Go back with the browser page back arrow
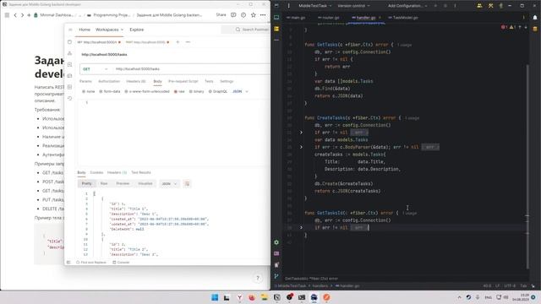 [x=15, y=15]
